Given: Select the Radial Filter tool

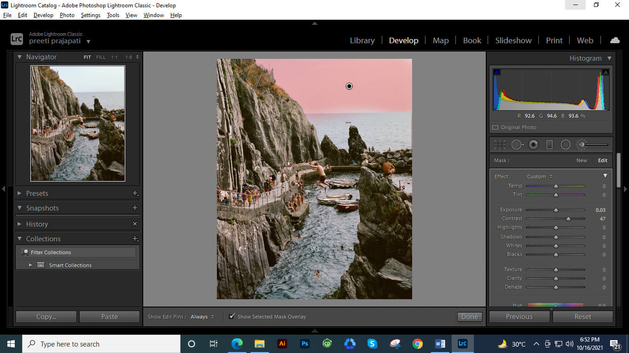Looking at the screenshot, I should point(565,144).
